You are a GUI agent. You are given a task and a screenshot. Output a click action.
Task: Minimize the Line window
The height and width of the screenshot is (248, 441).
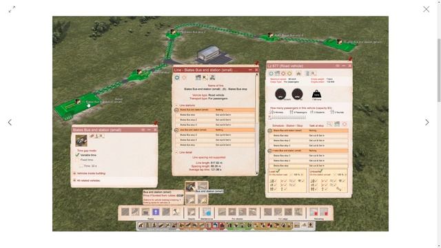[x=250, y=70]
